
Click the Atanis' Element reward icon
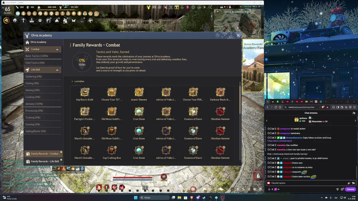pyautogui.click(x=139, y=92)
